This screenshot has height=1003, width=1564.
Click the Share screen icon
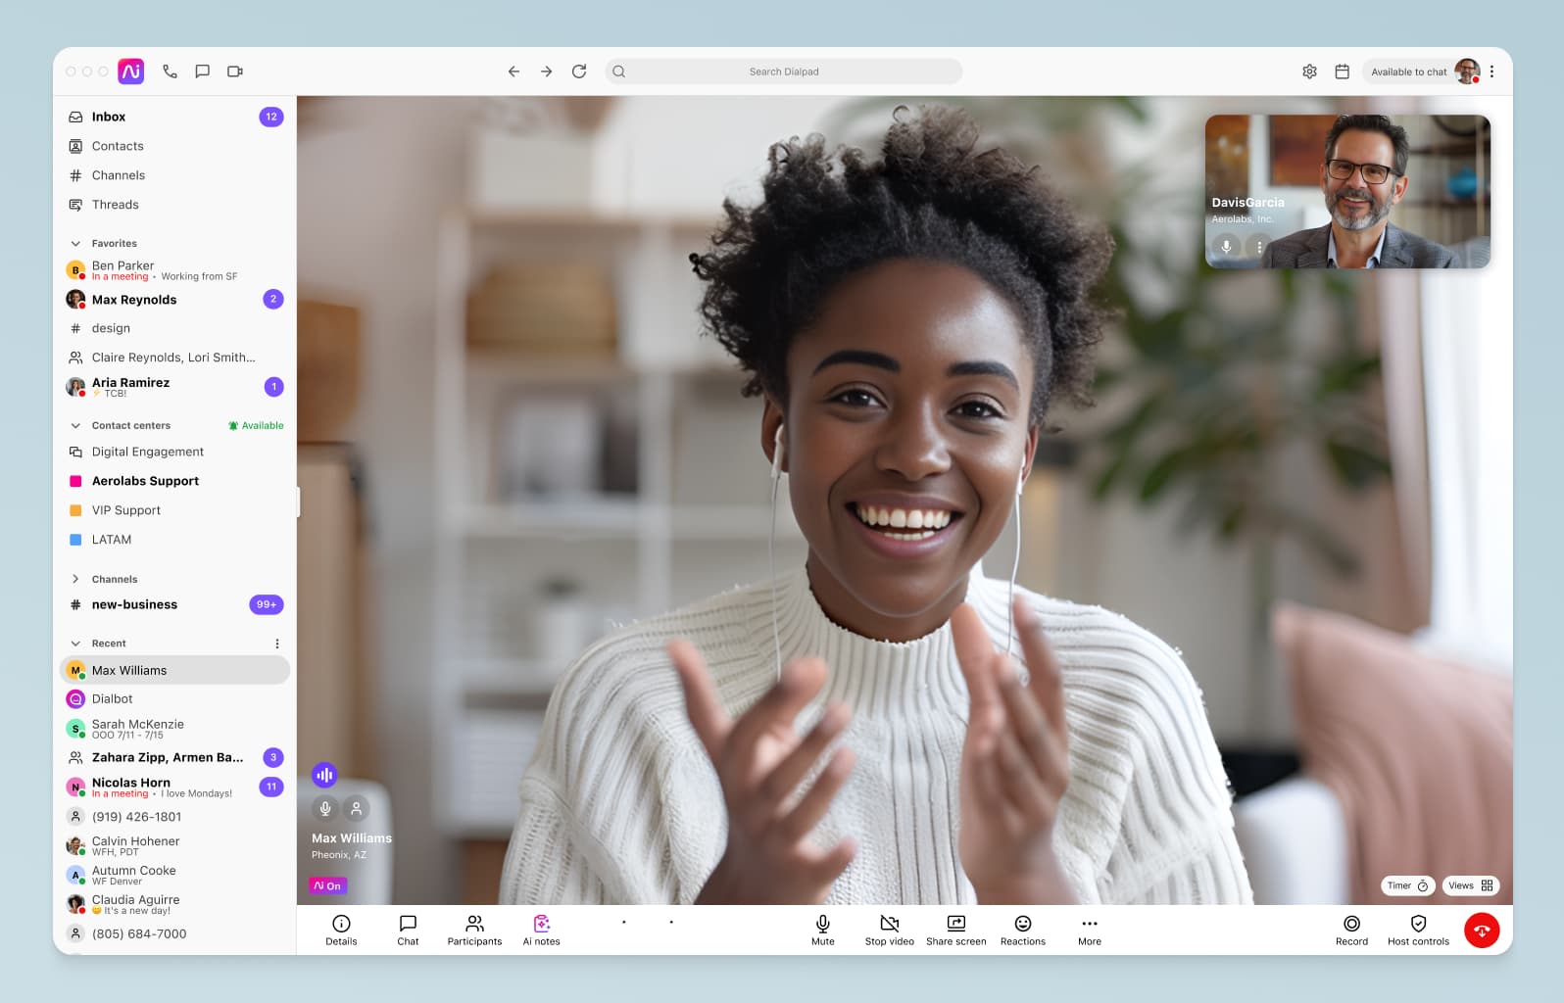pyautogui.click(x=955, y=924)
